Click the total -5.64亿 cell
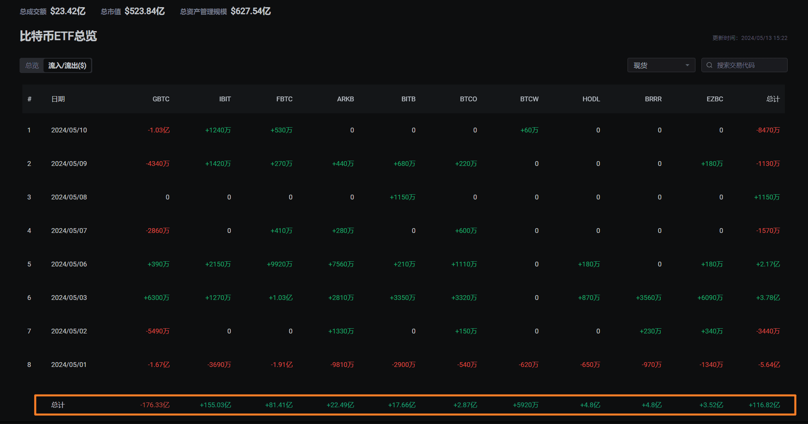This screenshot has height=424, width=808. pyautogui.click(x=769, y=365)
